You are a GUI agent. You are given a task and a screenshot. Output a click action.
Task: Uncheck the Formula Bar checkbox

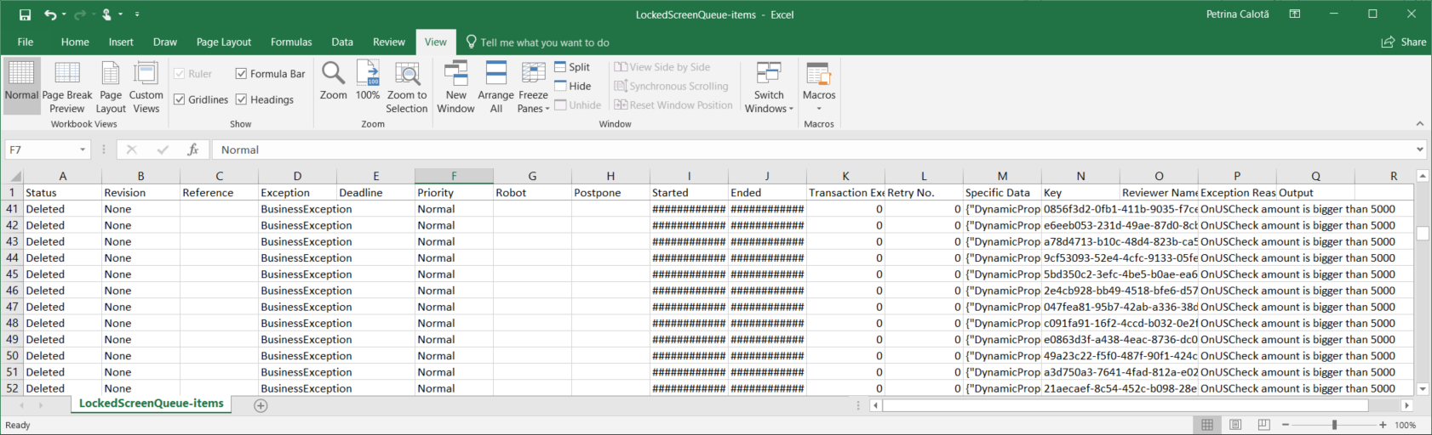tap(242, 74)
